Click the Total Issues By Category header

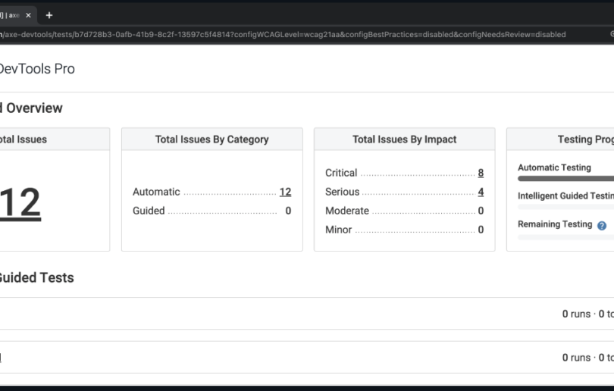click(211, 139)
